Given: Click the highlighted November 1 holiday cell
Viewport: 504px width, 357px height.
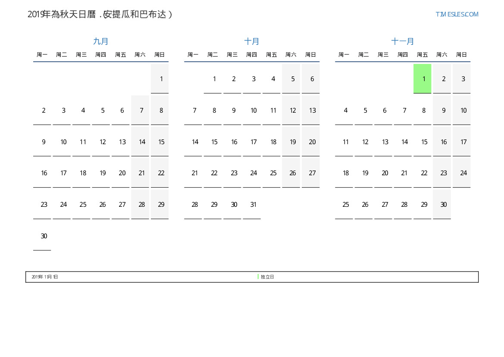Looking at the screenshot, I should pyautogui.click(x=423, y=79).
